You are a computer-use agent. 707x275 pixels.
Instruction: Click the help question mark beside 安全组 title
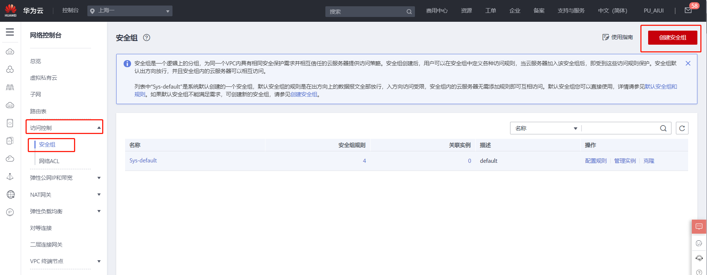pos(147,38)
